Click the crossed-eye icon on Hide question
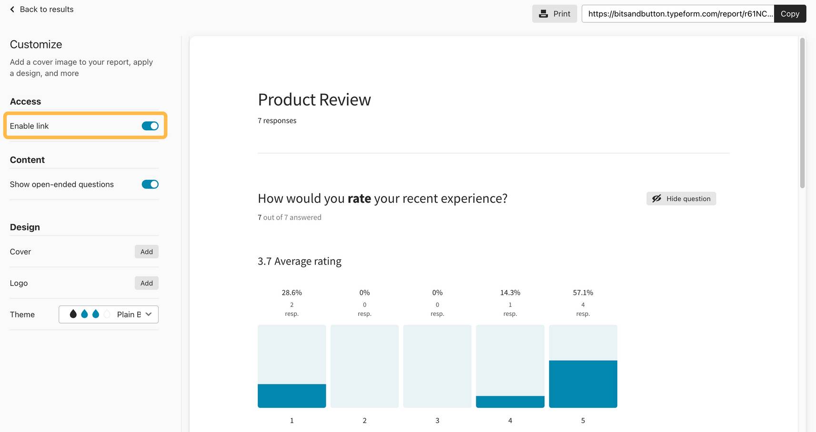Screen dimensions: 816x432 657,198
